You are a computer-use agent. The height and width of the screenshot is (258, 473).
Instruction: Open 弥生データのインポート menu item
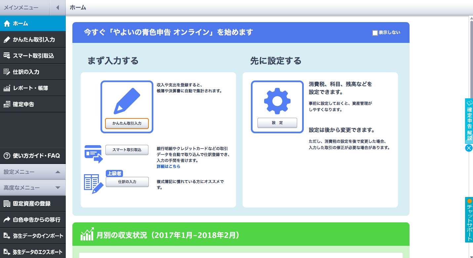[x=33, y=236]
